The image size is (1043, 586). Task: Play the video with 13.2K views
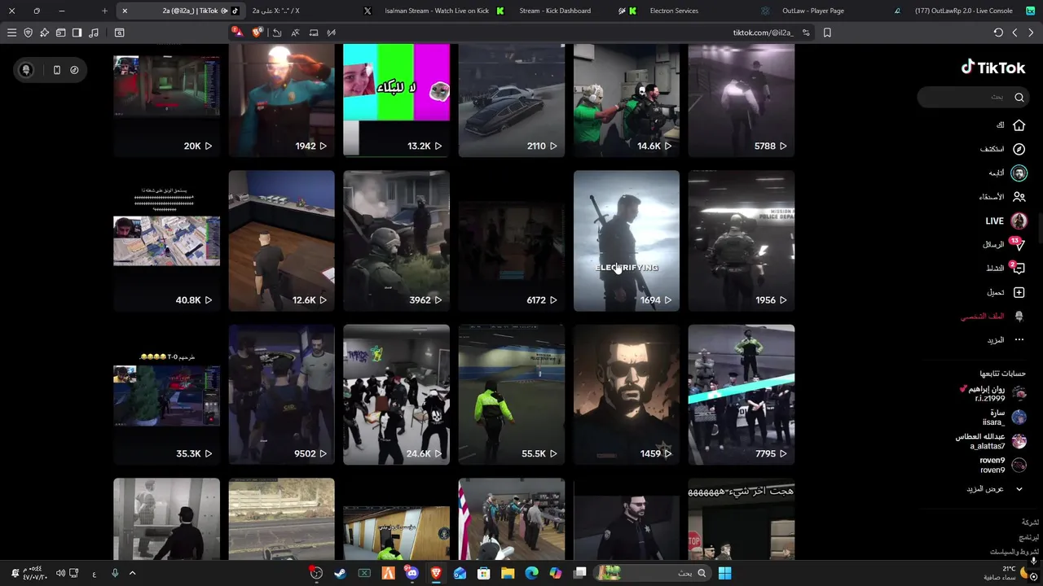[396, 100]
